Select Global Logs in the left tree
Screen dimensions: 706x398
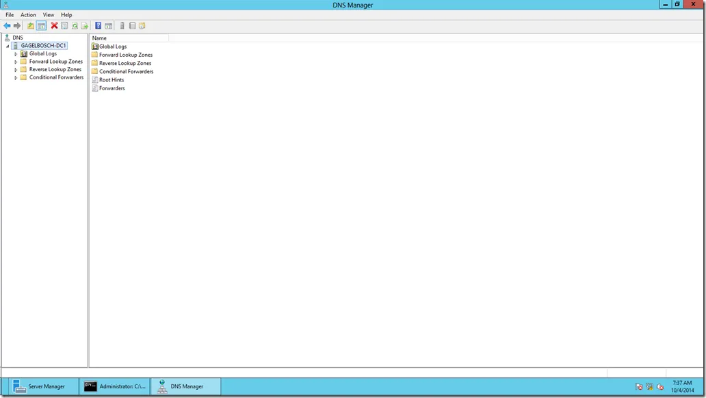pos(43,53)
